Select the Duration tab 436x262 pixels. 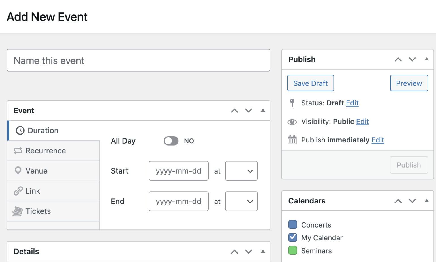tap(54, 131)
